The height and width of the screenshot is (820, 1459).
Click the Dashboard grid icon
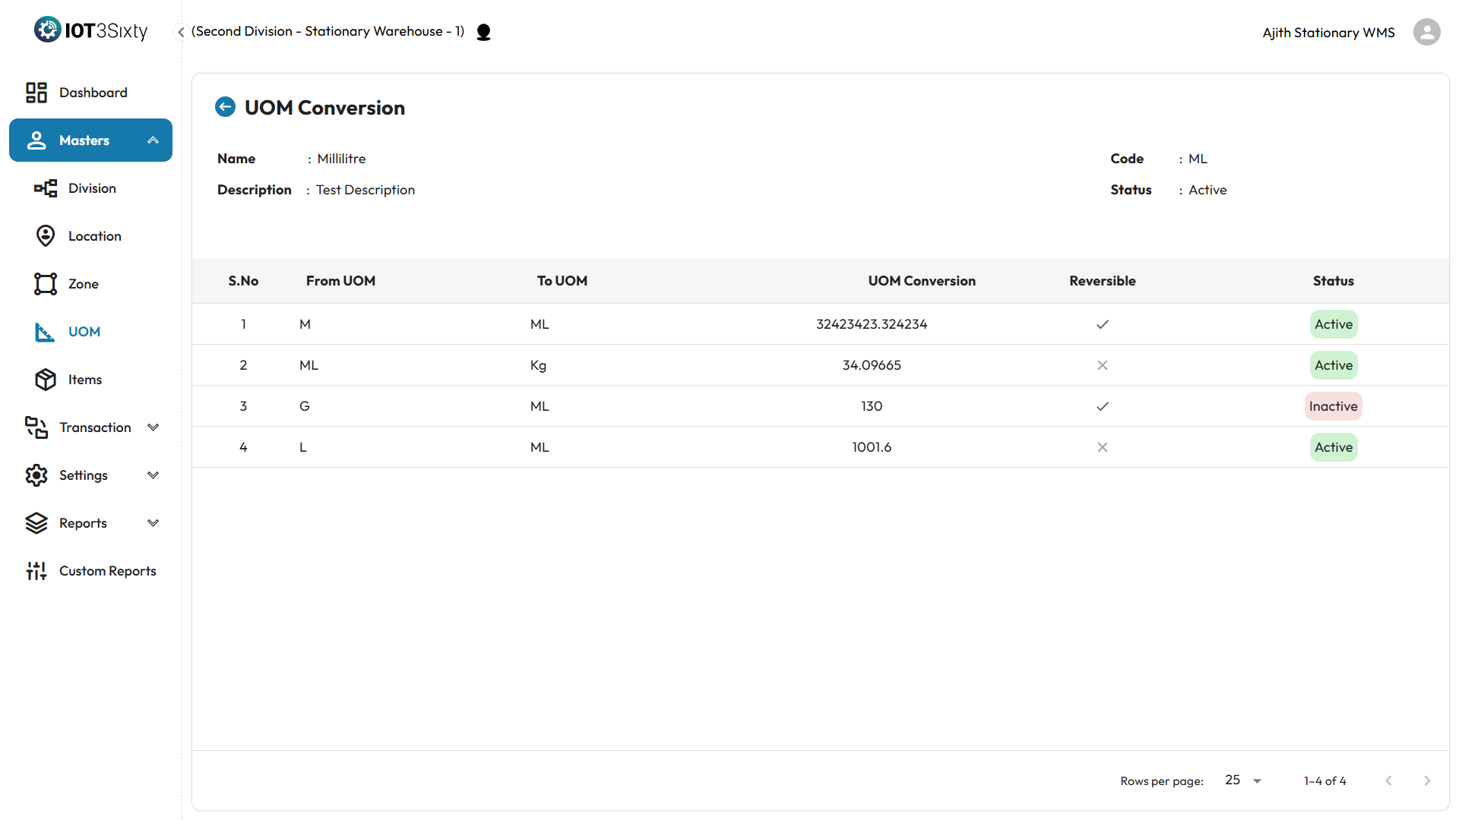point(36,93)
